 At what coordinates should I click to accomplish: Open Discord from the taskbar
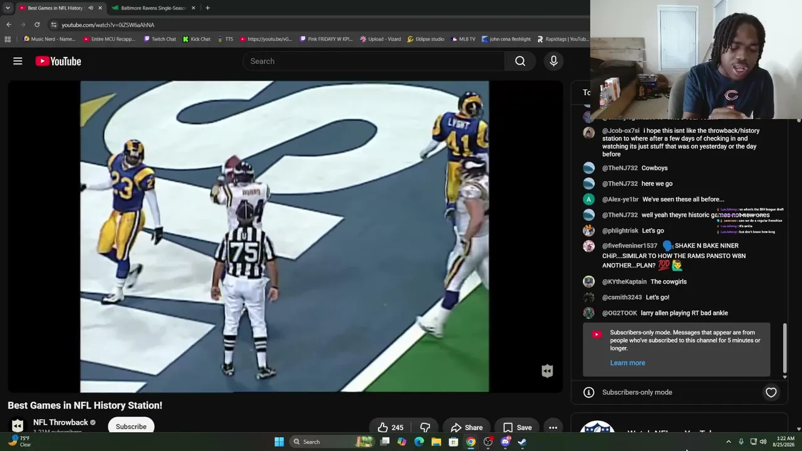click(505, 442)
